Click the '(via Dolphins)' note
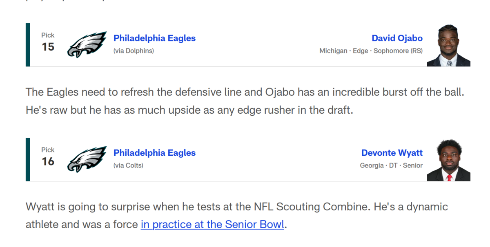490x247 pixels. click(x=134, y=51)
